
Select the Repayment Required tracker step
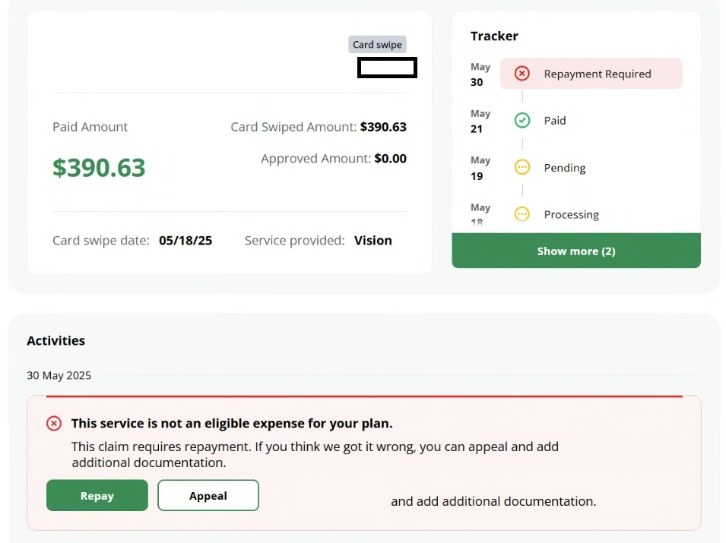[597, 74]
